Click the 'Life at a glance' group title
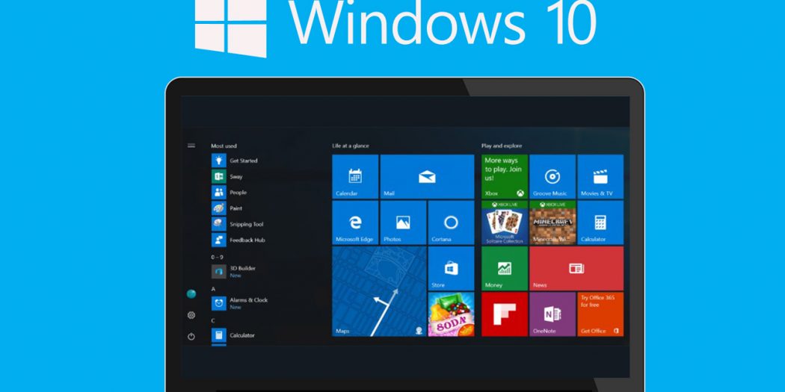 [x=351, y=146]
